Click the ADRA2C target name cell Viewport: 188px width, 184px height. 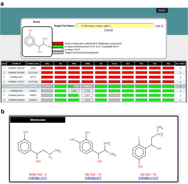click(x=33, y=100)
